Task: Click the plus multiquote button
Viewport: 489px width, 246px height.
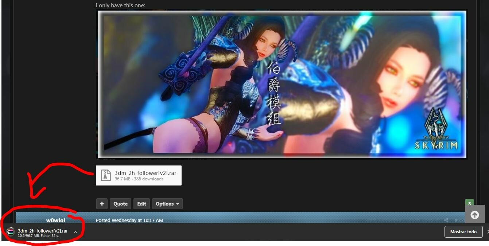Action: point(102,204)
